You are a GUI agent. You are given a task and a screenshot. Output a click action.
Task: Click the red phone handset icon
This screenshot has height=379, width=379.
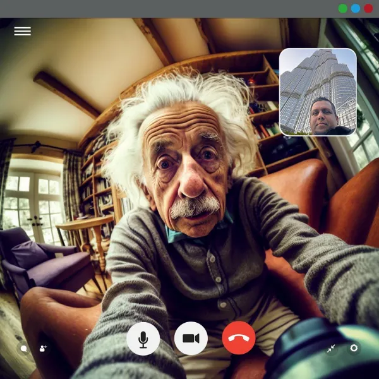coord(239,339)
